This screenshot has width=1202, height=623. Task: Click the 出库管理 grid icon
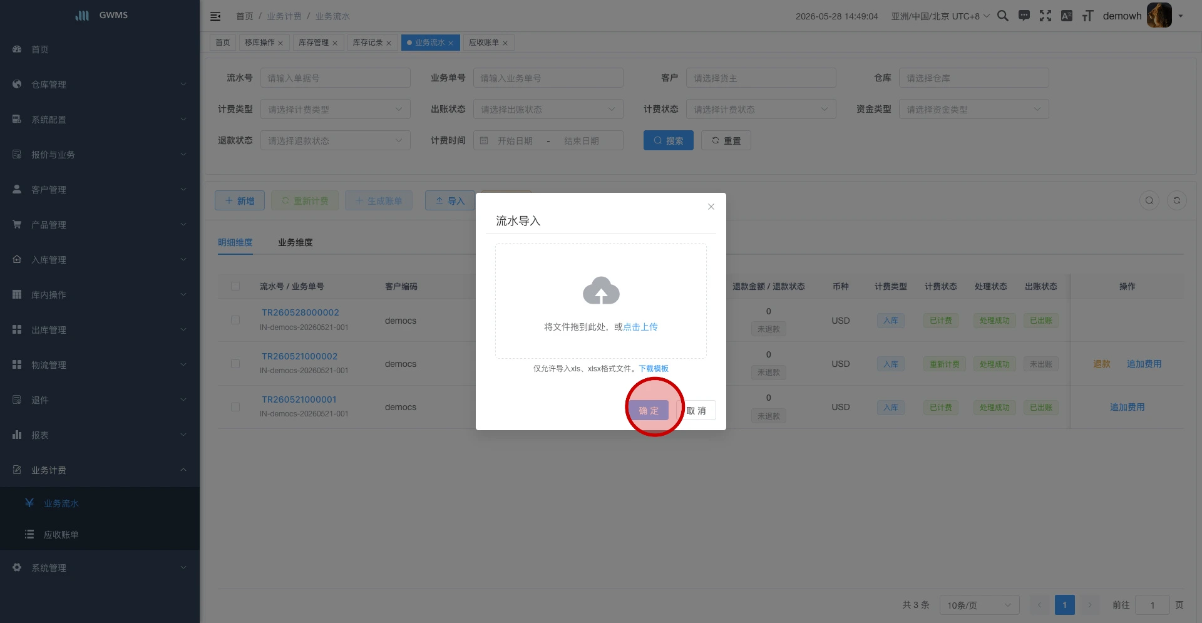point(17,329)
